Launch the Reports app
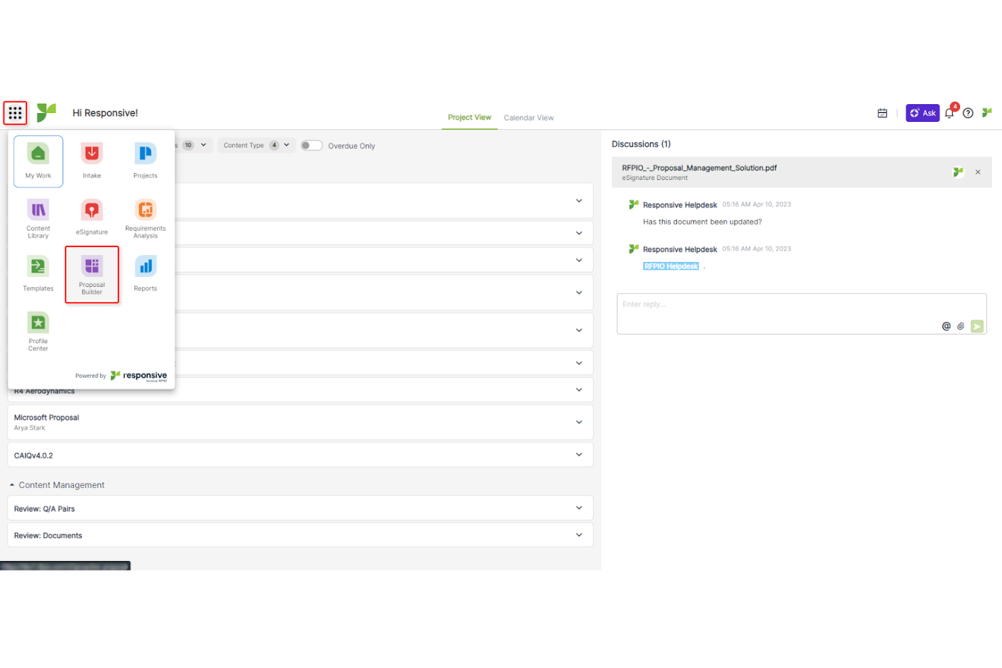This screenshot has width=1002, height=668. (145, 271)
